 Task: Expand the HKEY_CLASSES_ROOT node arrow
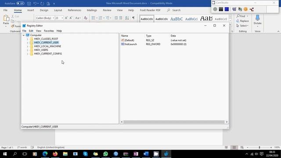coord(27,39)
